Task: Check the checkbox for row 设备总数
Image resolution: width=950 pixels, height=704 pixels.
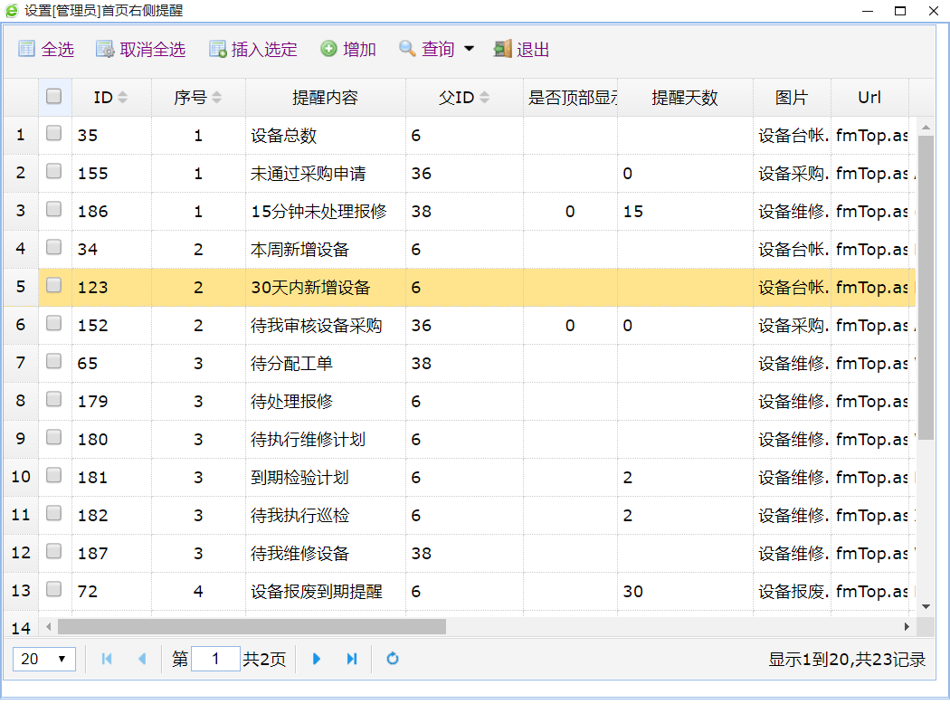Action: 54,134
